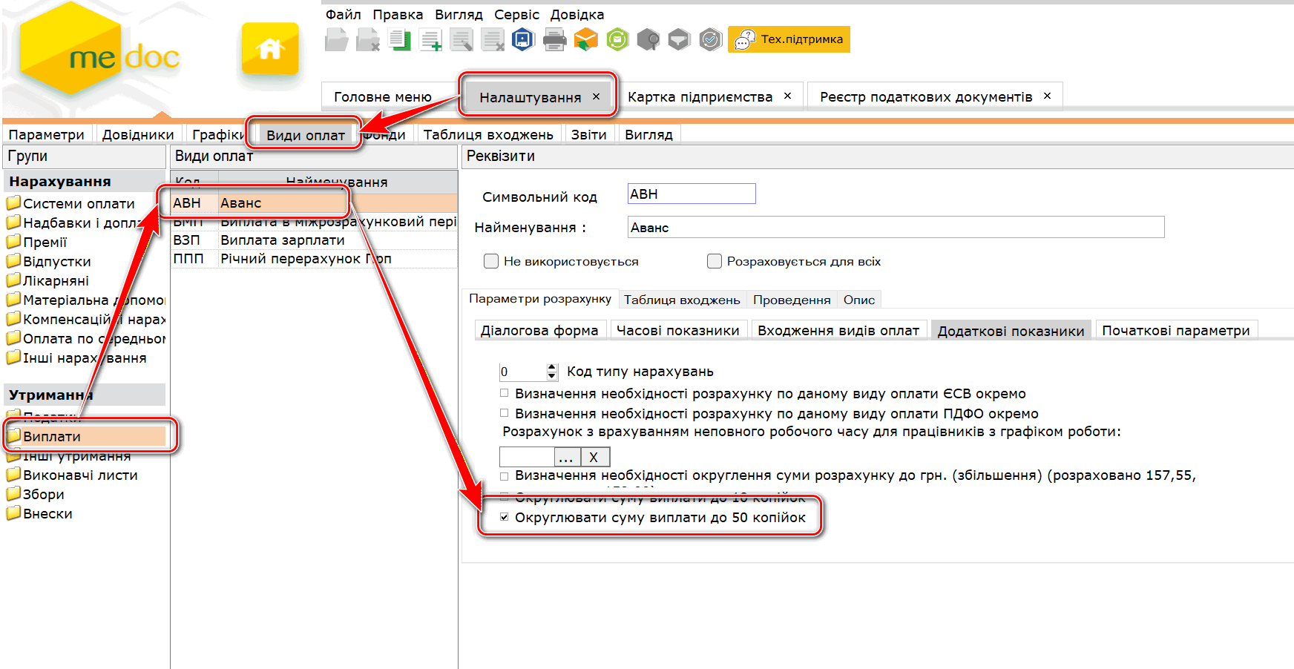Enable the Не використовується checkbox
This screenshot has height=669, width=1294.
click(491, 261)
